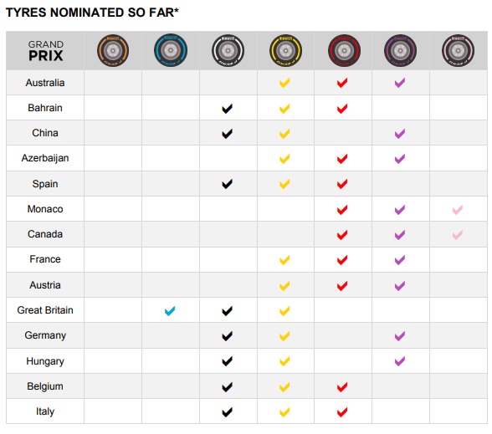Select the Azerbaijan row label

tap(45, 158)
